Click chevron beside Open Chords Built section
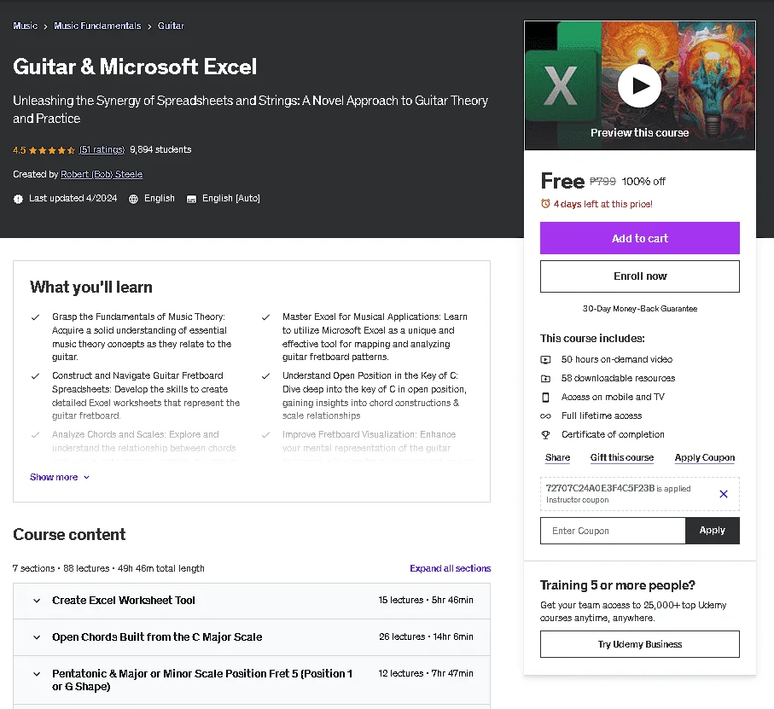 click(x=37, y=637)
